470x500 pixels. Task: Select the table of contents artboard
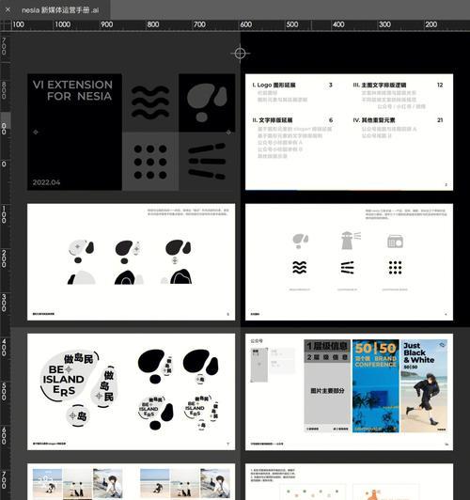pos(349,132)
